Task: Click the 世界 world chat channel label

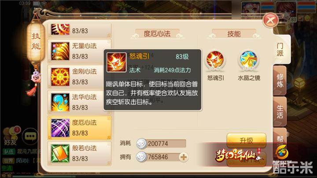Action: coord(9,161)
